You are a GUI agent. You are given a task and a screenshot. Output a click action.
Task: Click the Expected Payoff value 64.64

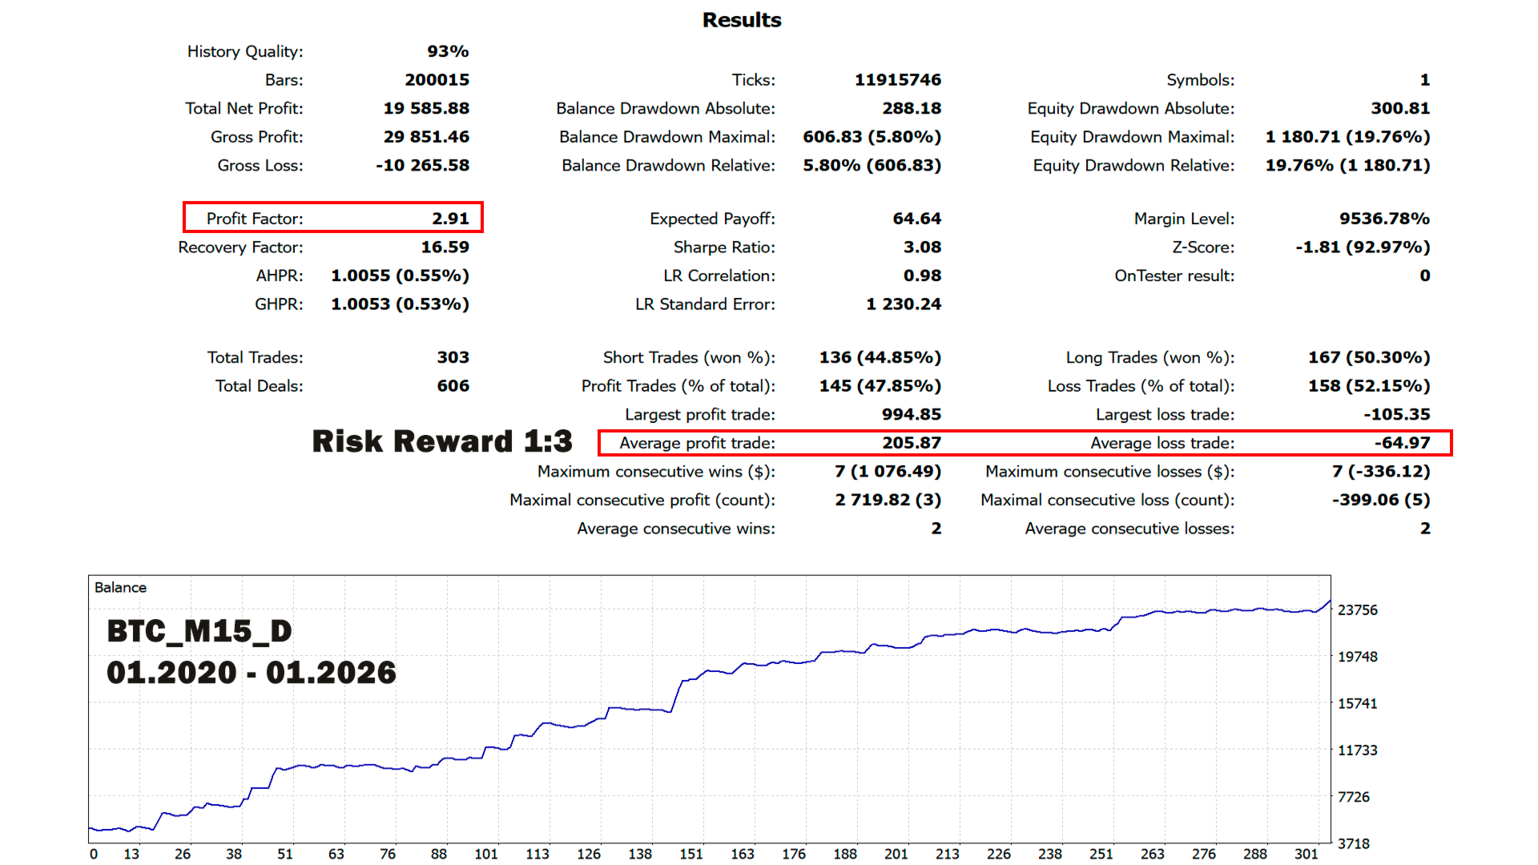click(916, 219)
